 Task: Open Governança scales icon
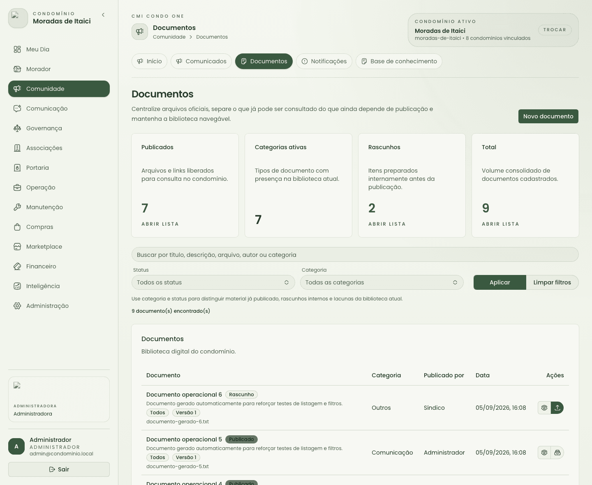pos(17,128)
